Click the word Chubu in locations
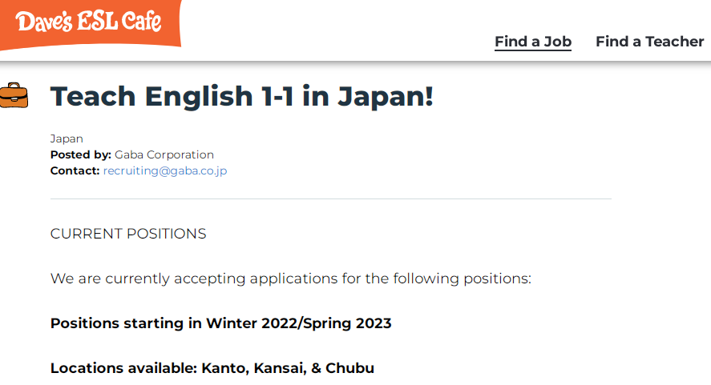The height and width of the screenshot is (385, 711). 349,368
